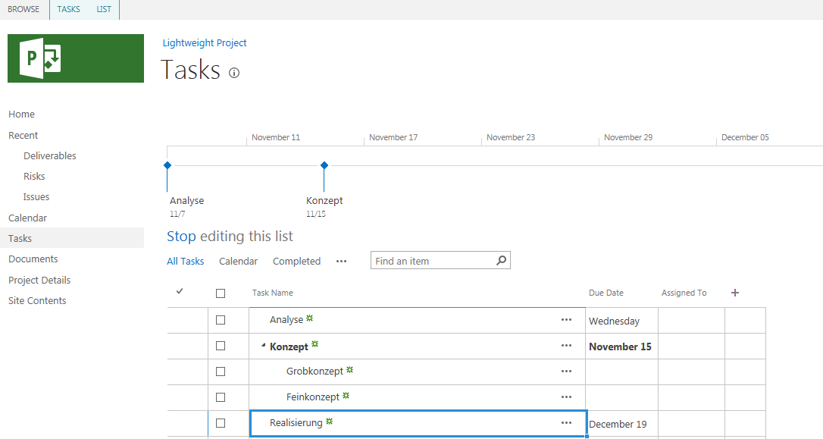Click the Wednesday due date cell
The image size is (823, 439).
[621, 320]
